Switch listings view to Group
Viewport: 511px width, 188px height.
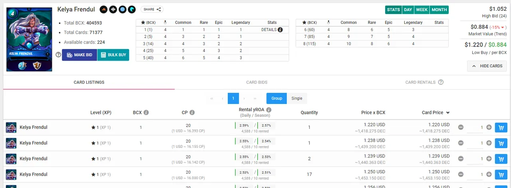(277, 98)
